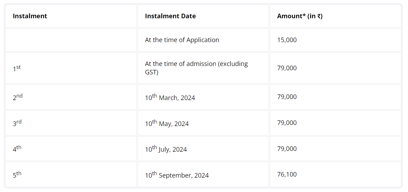Select the 5th instalment cell
The width and height of the screenshot is (408, 192).
tap(71, 174)
